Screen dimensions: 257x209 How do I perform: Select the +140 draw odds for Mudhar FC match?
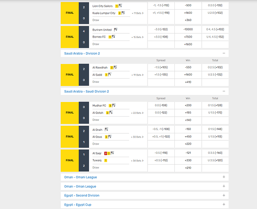pos(188,120)
